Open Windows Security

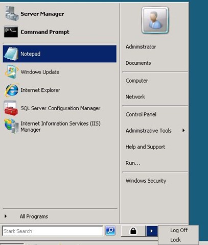[x=146, y=181]
